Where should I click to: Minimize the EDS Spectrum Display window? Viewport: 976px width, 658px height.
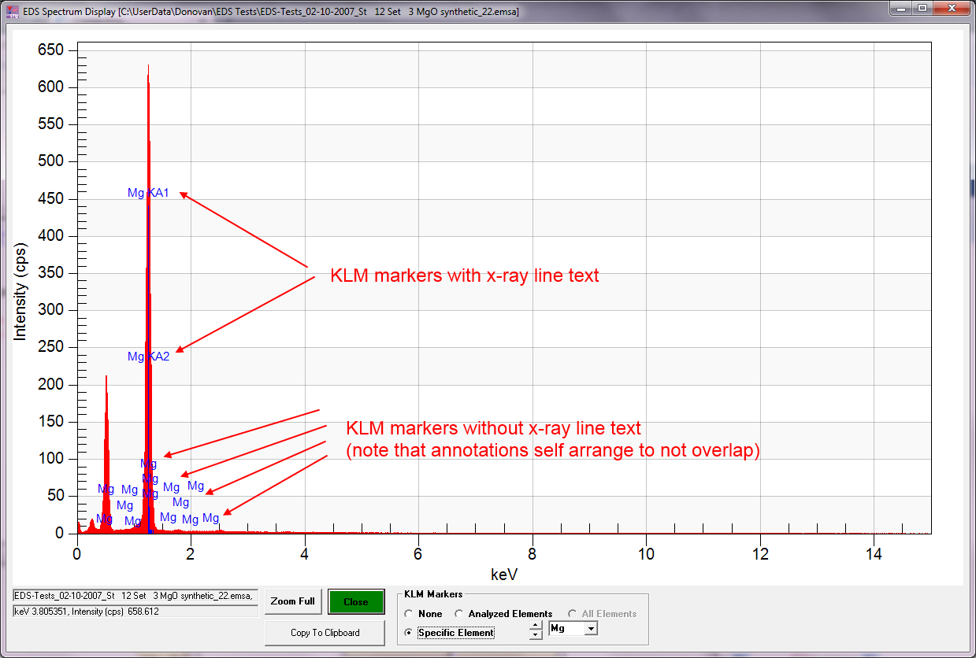click(901, 9)
